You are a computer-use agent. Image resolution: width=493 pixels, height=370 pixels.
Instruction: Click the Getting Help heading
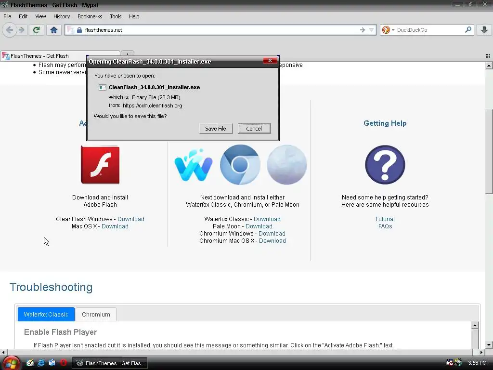click(x=385, y=123)
